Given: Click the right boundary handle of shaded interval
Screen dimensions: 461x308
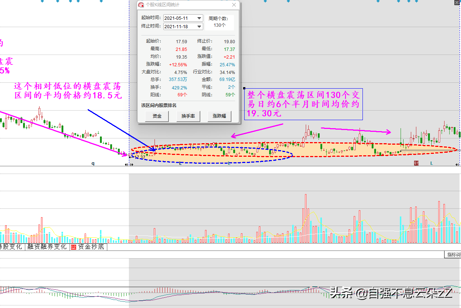Looking at the screenshot, I should click(x=458, y=165).
